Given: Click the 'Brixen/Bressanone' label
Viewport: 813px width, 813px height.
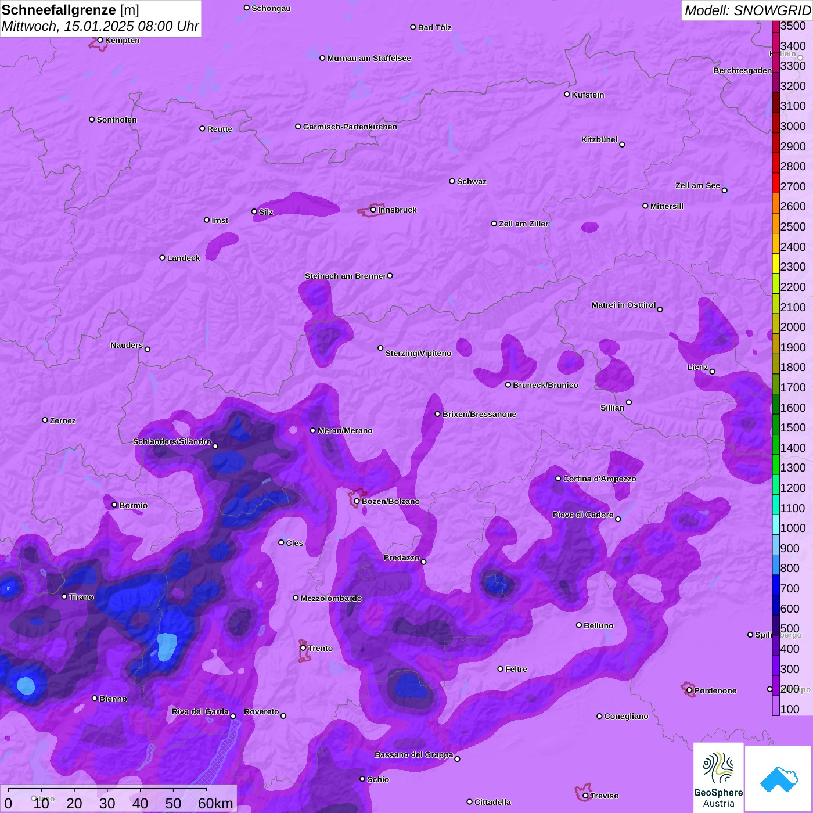Looking at the screenshot, I should coord(479,414).
